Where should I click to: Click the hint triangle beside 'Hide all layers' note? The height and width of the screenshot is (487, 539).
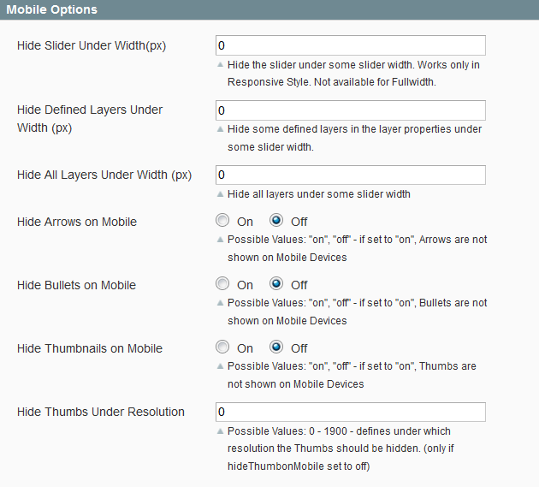(x=221, y=194)
